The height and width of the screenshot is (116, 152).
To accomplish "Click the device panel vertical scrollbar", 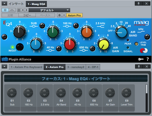I will (x=147, y=98).
